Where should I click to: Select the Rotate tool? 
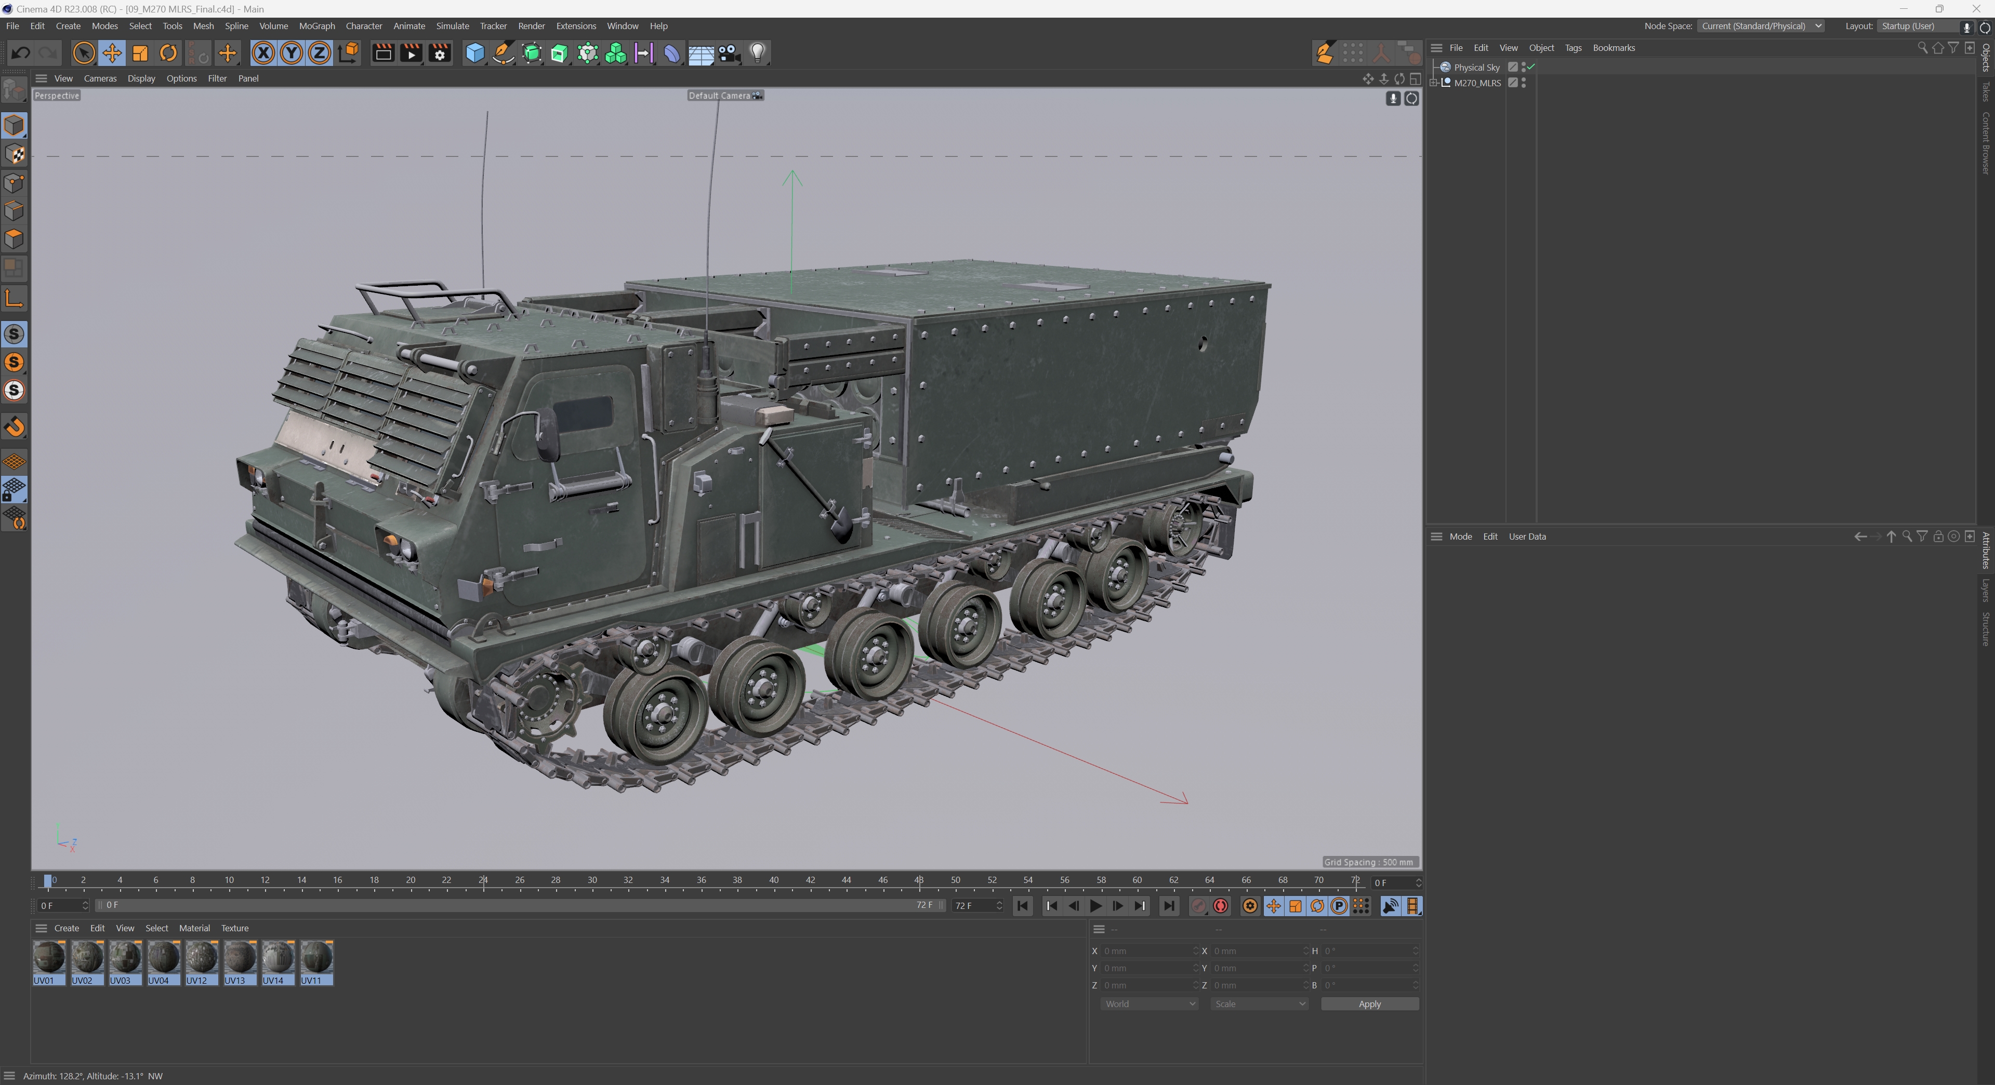point(168,53)
